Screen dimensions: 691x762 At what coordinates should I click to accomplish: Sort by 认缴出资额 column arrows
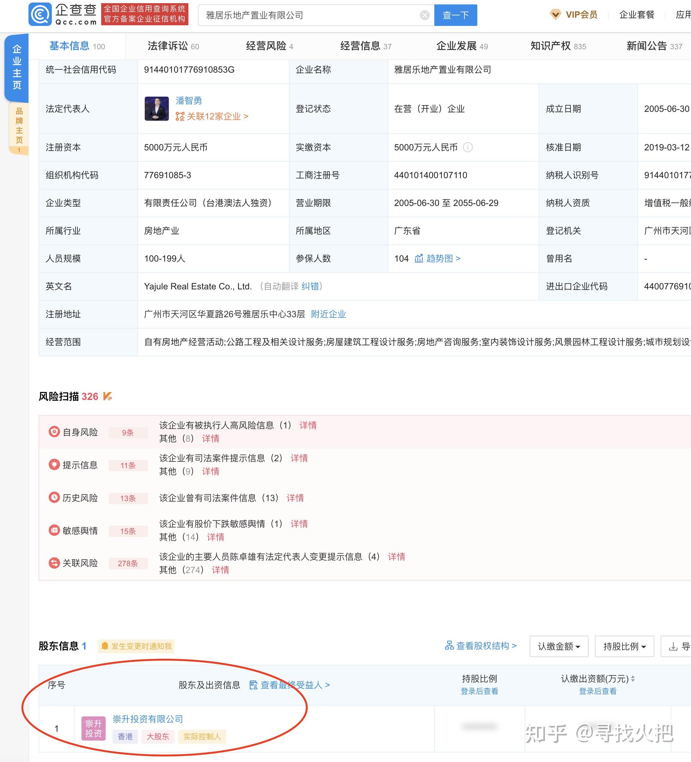633,679
